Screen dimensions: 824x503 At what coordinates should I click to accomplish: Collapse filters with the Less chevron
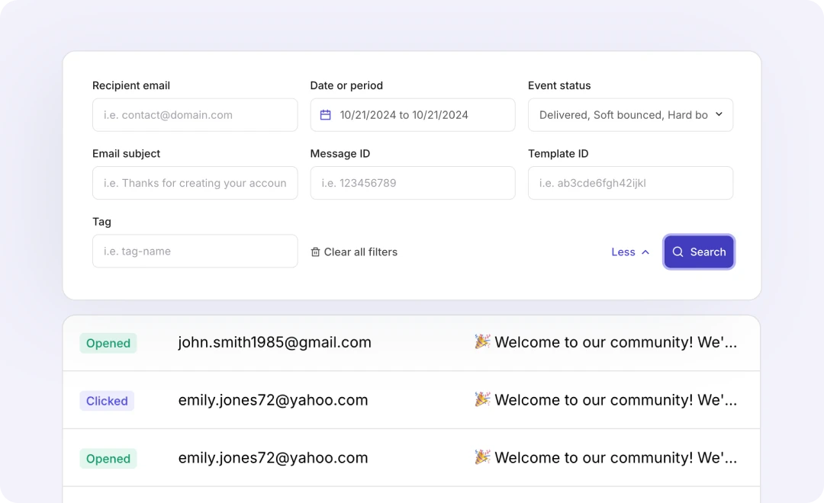[645, 252]
